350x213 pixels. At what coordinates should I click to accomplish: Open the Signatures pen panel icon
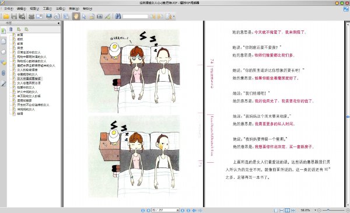pos(3,83)
